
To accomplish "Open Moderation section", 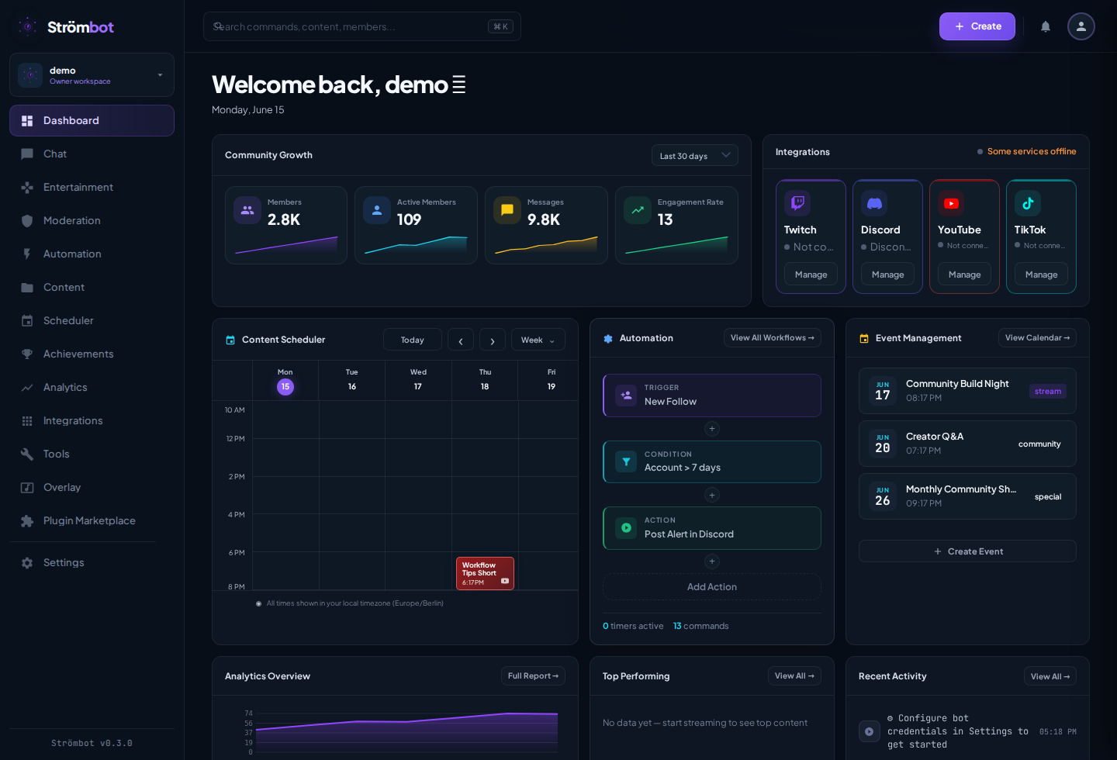I will [x=92, y=220].
